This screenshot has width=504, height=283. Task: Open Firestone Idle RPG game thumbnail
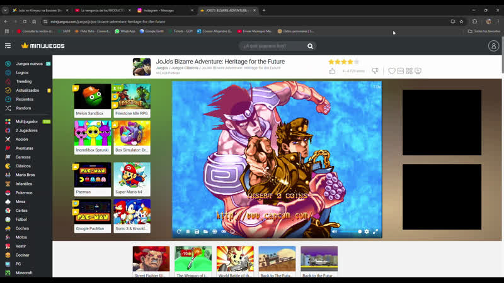click(x=132, y=101)
